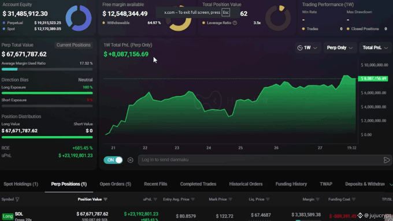
Task: Sort by the Position Value sort icon
Action: (x=105, y=200)
